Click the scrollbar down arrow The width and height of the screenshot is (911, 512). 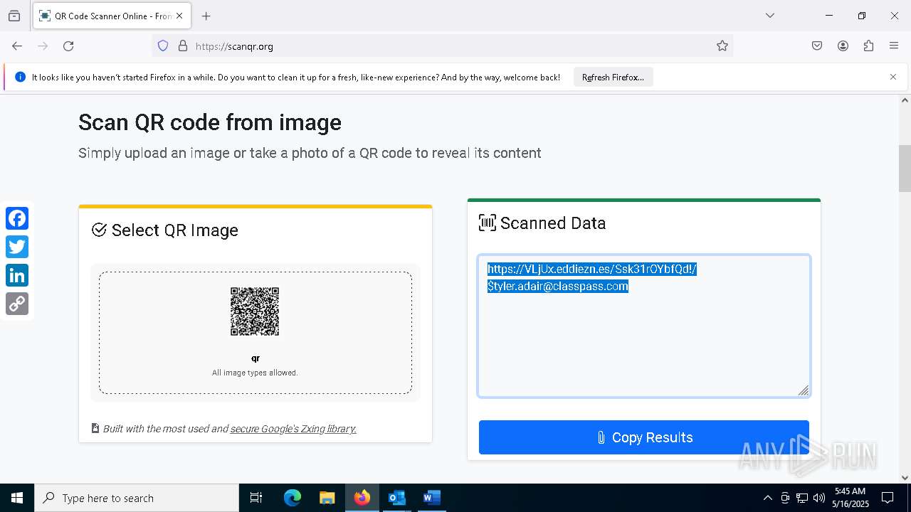click(x=905, y=477)
